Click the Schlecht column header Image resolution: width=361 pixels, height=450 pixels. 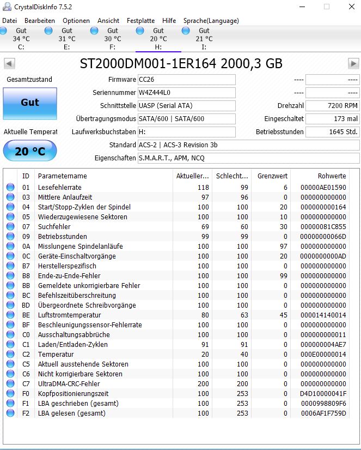pos(232,176)
